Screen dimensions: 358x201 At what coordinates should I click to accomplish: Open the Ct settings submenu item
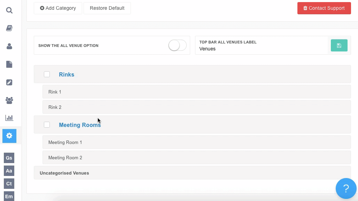tap(9, 184)
